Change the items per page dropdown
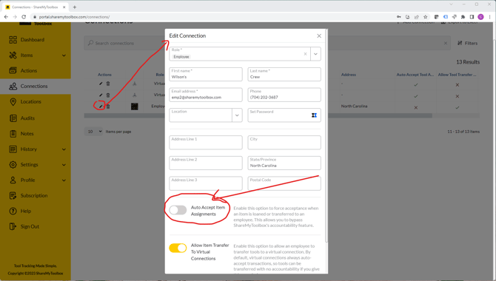This screenshot has height=281, width=496. pyautogui.click(x=93, y=132)
